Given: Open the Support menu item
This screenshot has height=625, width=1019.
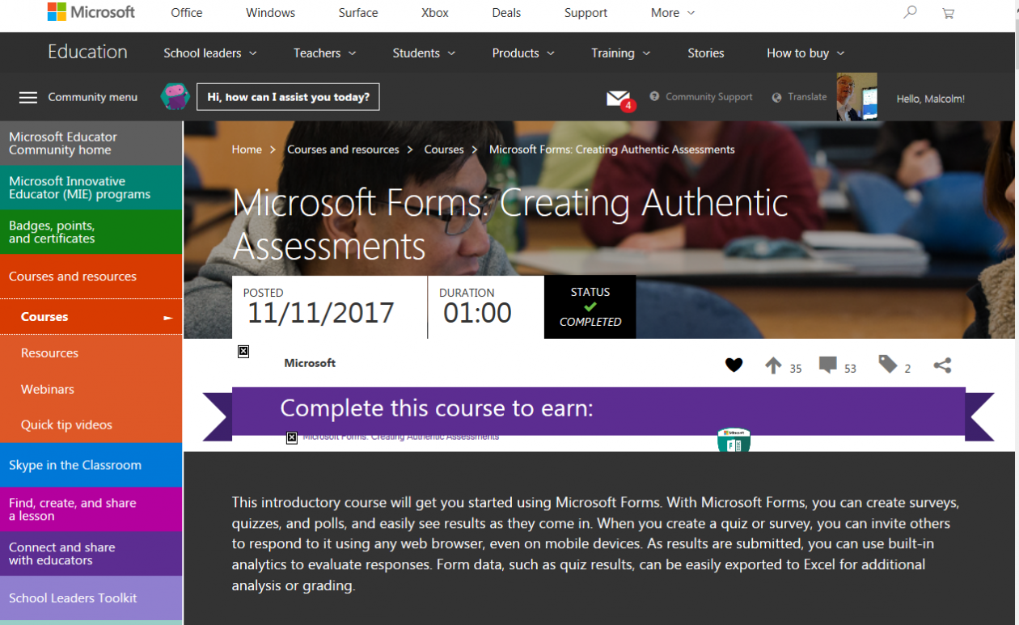Looking at the screenshot, I should click(x=586, y=13).
